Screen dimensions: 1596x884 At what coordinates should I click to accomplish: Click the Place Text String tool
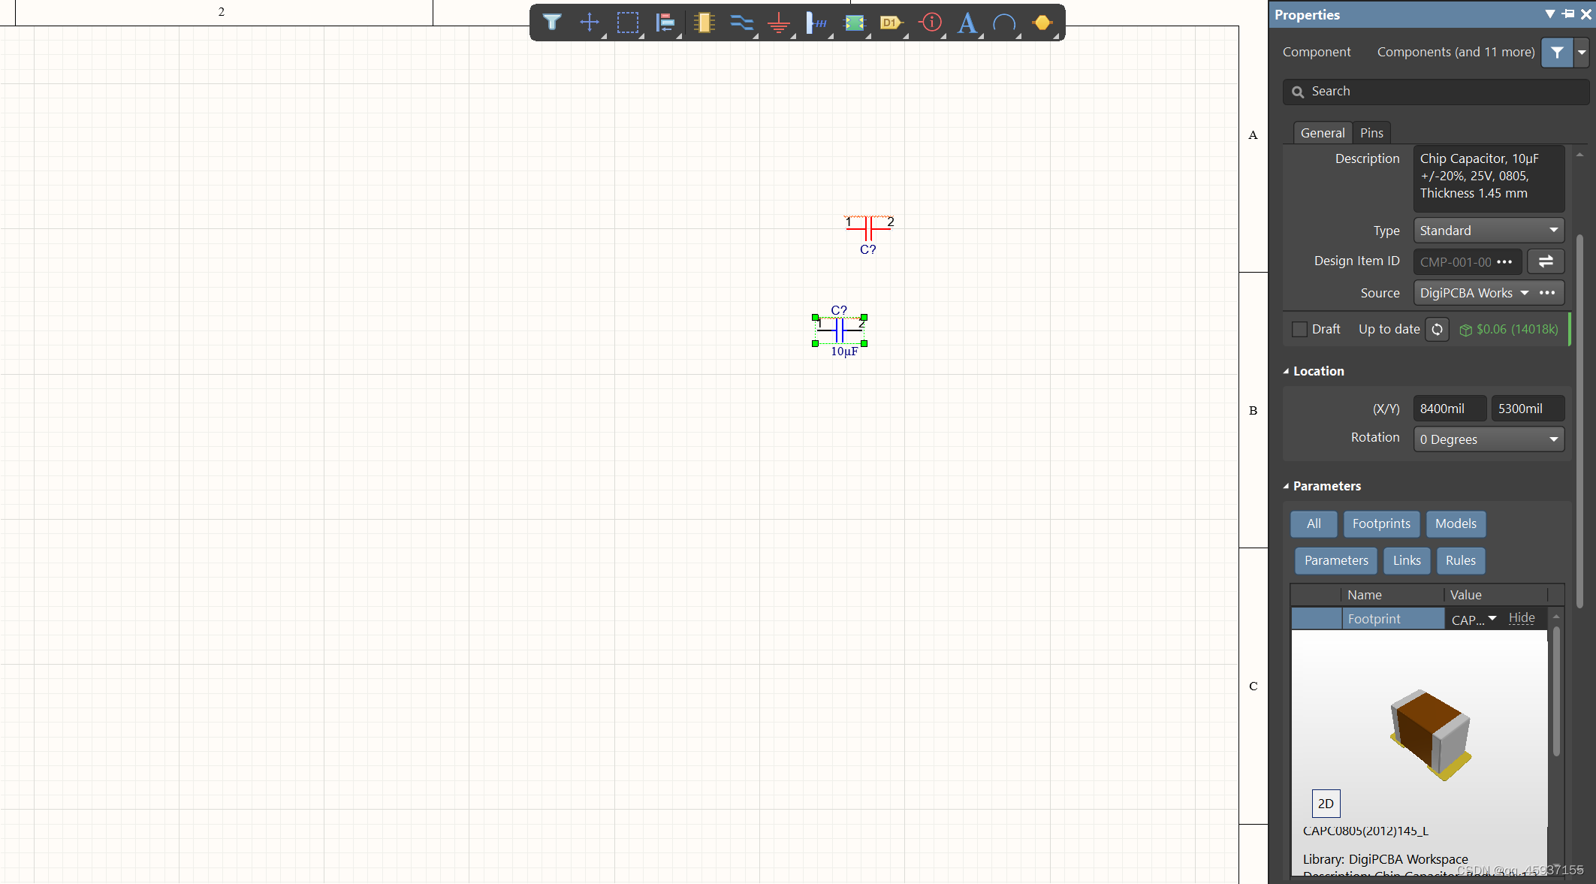pyautogui.click(x=967, y=23)
